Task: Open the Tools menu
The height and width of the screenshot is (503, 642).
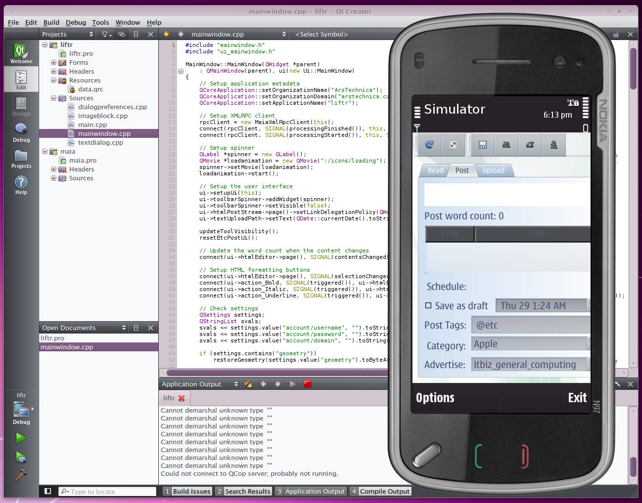Action: coord(100,22)
